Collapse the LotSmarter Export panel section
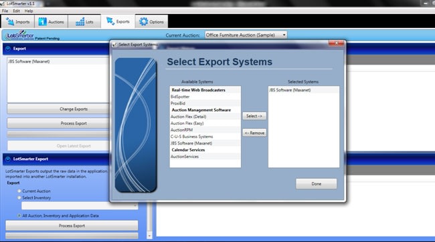 [x=8, y=159]
